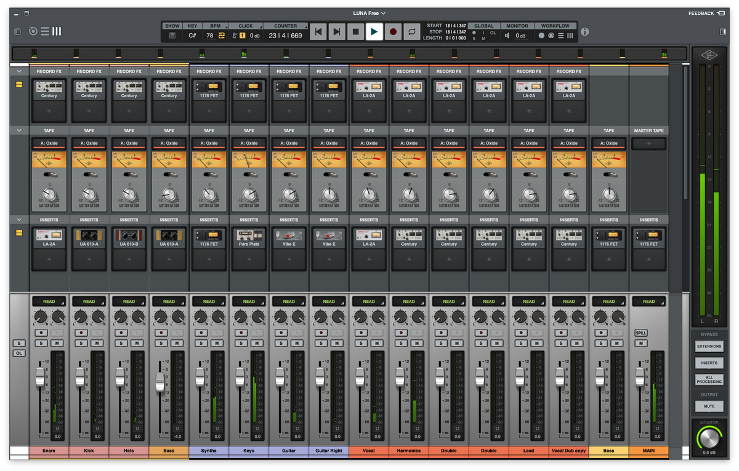Switch to mixer view icon in left toolbar
The image size is (739, 471).
(x=57, y=31)
